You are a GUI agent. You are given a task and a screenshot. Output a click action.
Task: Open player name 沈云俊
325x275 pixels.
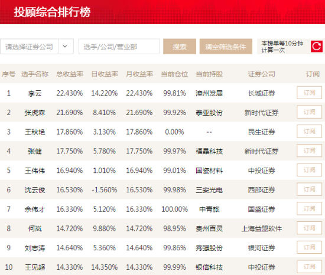35,190
